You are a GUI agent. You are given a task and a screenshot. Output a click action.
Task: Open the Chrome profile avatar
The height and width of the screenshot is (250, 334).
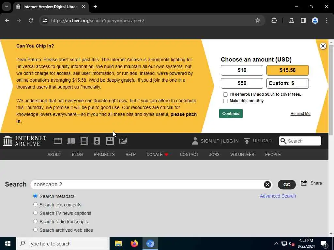point(315,21)
